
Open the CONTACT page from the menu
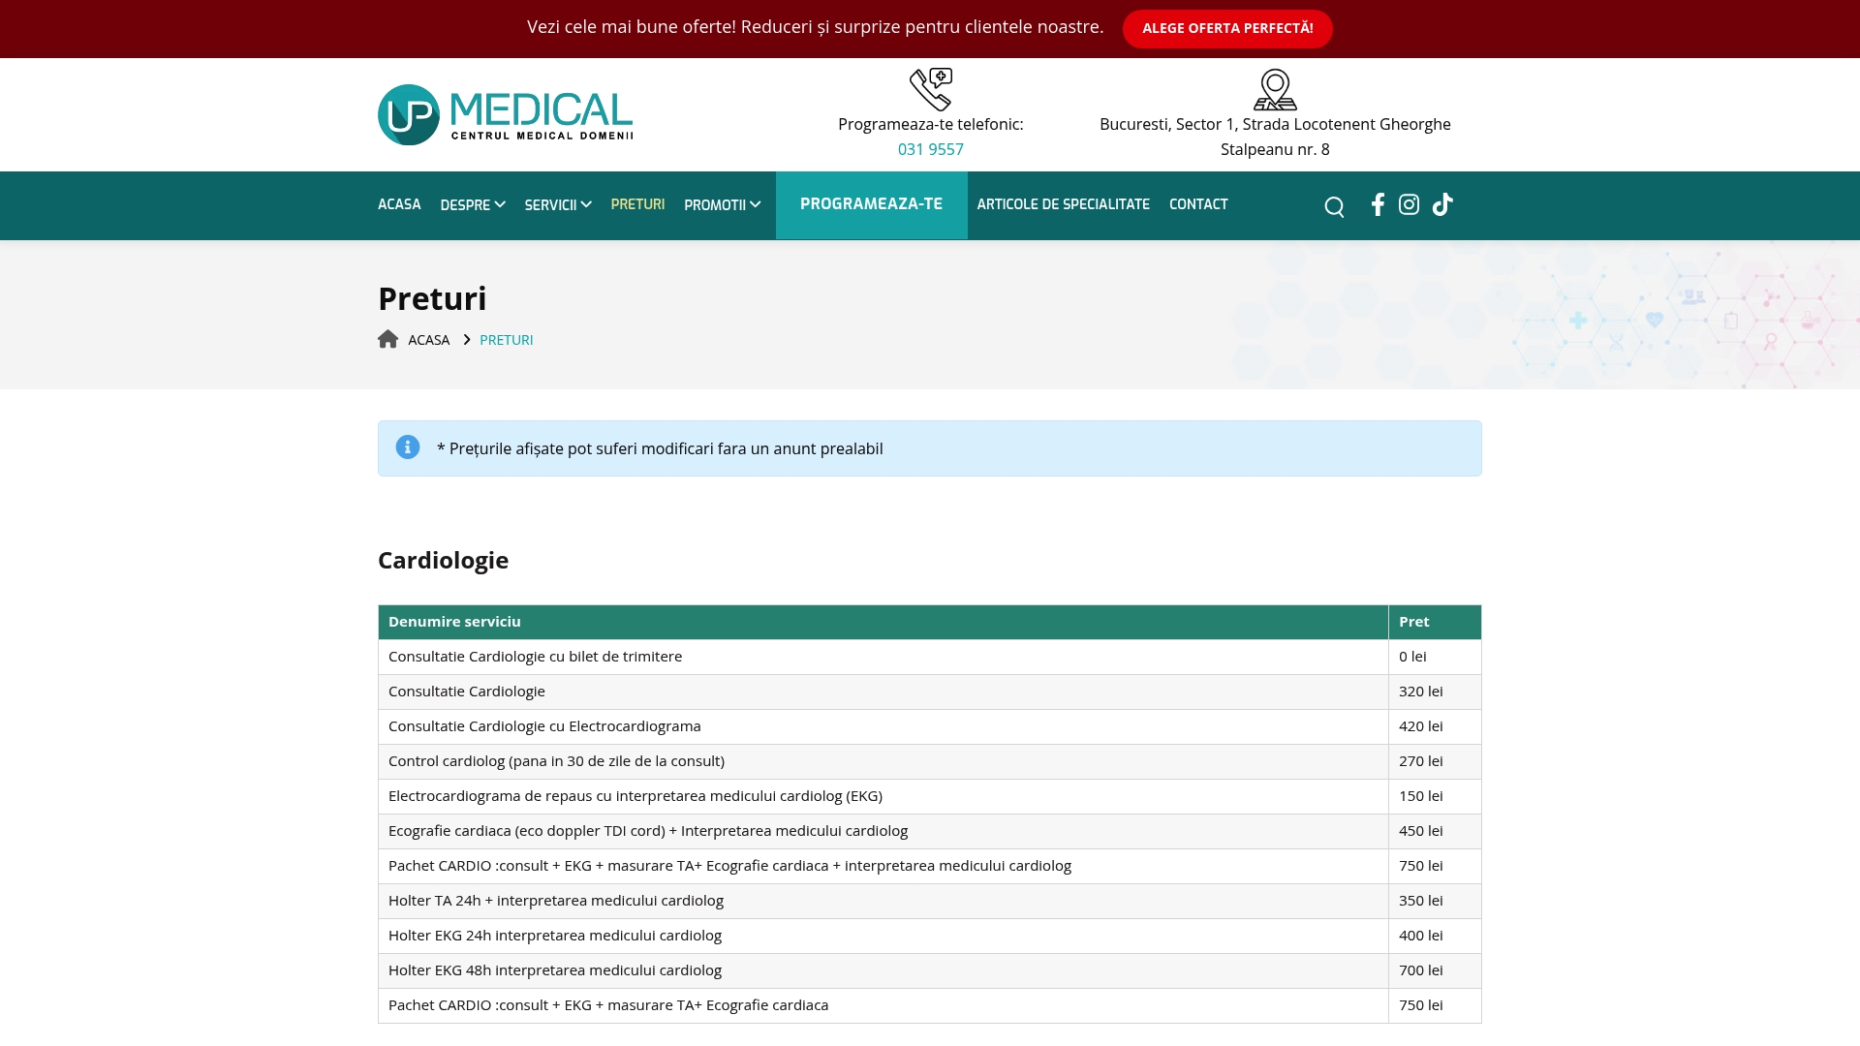[x=1197, y=204]
